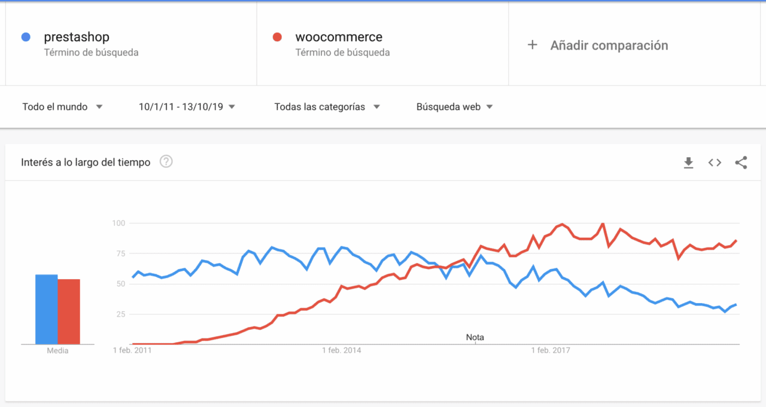Screen dimensions: 766x407
Task: Open the Búsqueda web search type dropdown
Action: tap(455, 107)
